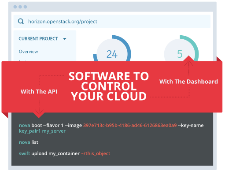Click the teal gauge showing 5
The height and width of the screenshot is (172, 225).
click(181, 49)
